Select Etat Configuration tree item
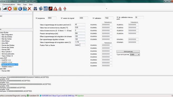The width and height of the screenshot is (173, 97). [7, 35]
